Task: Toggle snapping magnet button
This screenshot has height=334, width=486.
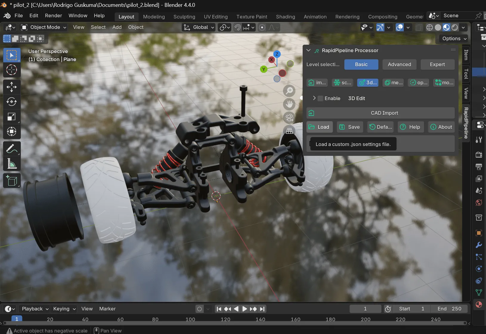Action: [x=237, y=27]
